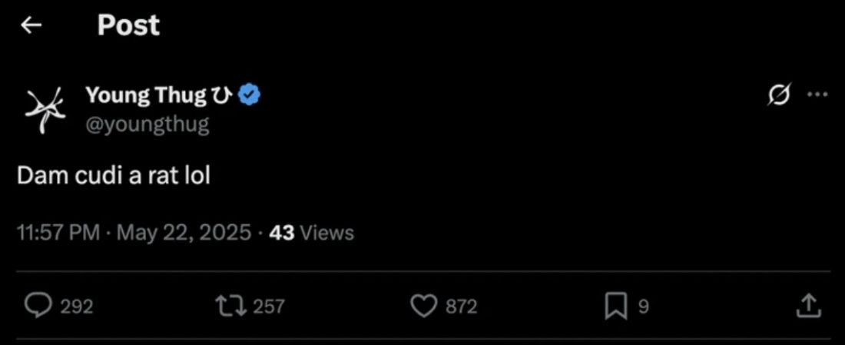Image resolution: width=845 pixels, height=345 pixels.
Task: Bookmark this post
Action: [618, 307]
